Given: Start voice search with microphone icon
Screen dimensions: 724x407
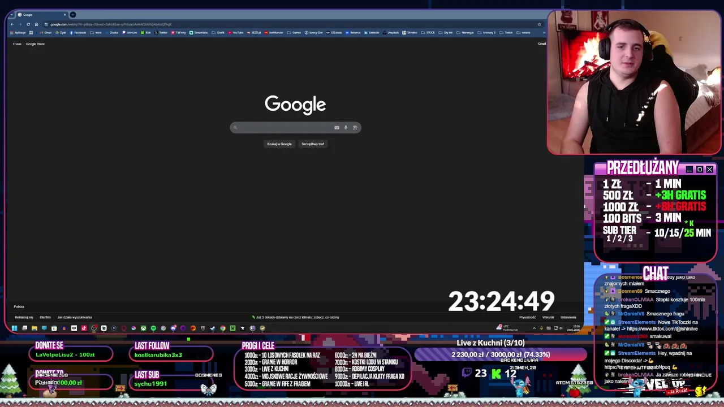Looking at the screenshot, I should point(346,128).
